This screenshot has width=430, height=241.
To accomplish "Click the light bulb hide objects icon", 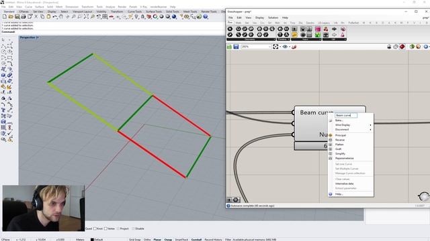I will click(136, 17).
